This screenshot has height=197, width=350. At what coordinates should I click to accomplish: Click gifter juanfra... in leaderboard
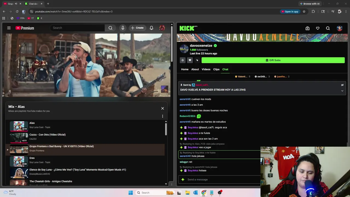click(x=282, y=77)
